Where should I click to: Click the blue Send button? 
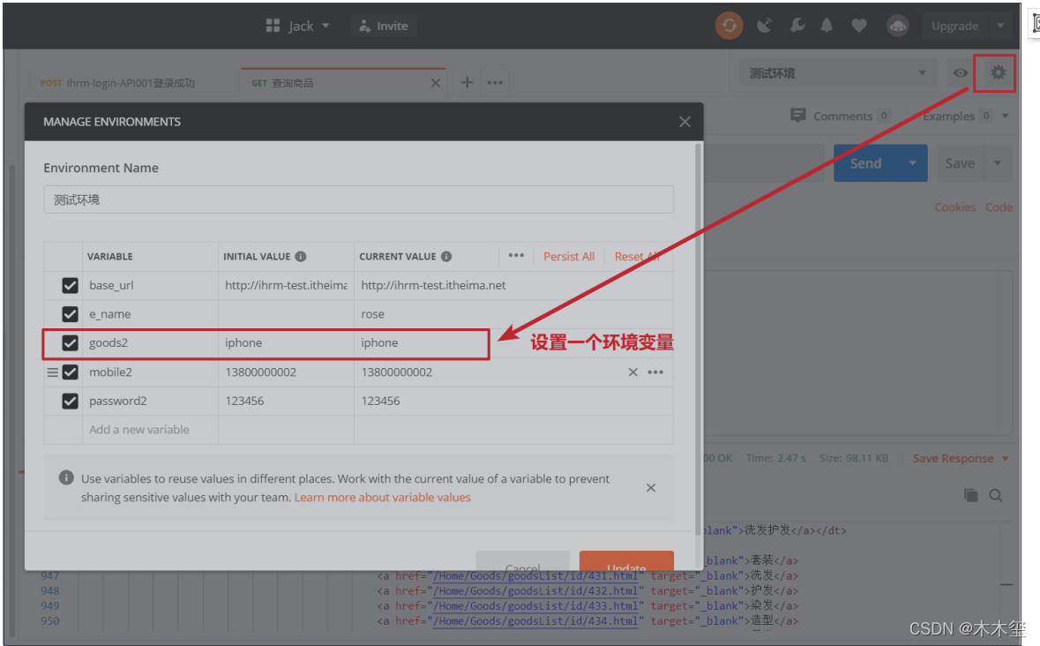tap(865, 163)
